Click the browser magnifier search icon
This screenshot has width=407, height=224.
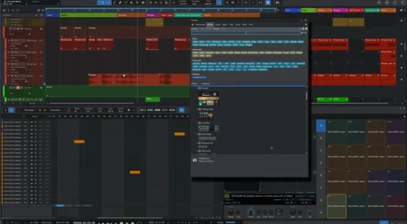pyautogui.click(x=306, y=25)
